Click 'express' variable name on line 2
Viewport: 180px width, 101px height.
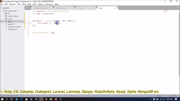[40, 11]
